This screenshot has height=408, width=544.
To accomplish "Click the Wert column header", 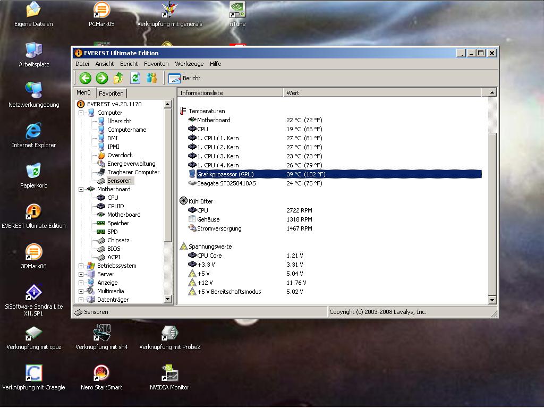I will (x=382, y=92).
